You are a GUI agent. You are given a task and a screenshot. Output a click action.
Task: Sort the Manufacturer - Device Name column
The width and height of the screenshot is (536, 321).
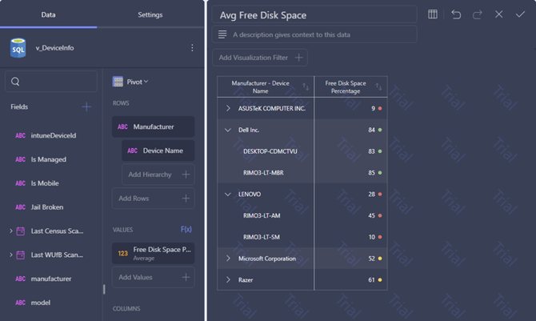[306, 87]
